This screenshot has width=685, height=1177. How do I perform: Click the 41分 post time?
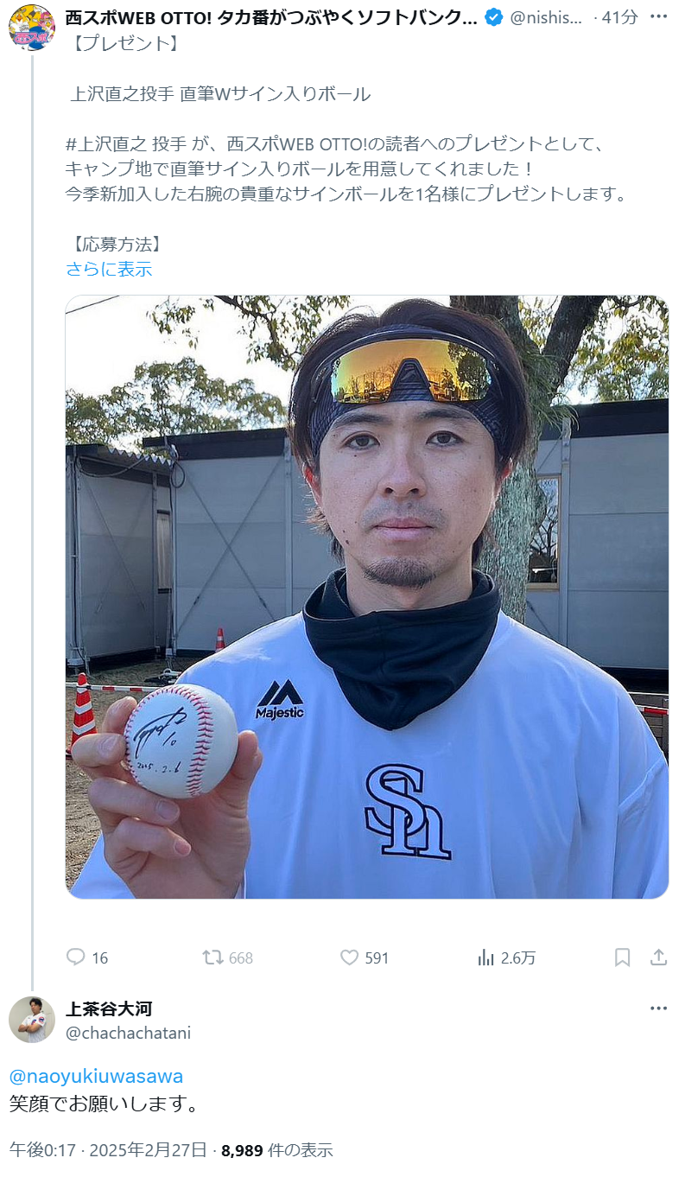(x=621, y=17)
